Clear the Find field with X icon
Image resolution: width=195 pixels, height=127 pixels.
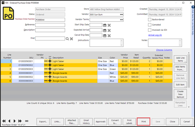[x=71, y=39]
